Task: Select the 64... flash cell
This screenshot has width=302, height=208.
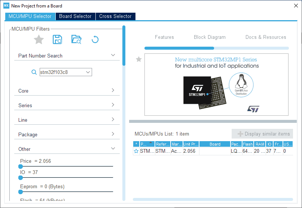Action: (248, 151)
